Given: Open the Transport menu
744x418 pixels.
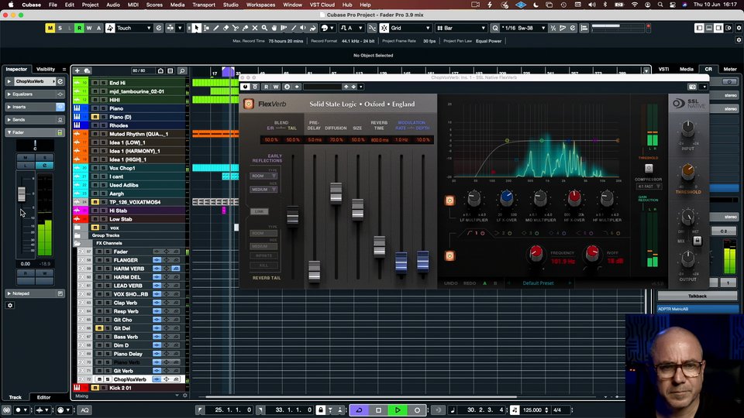Looking at the screenshot, I should (204, 5).
